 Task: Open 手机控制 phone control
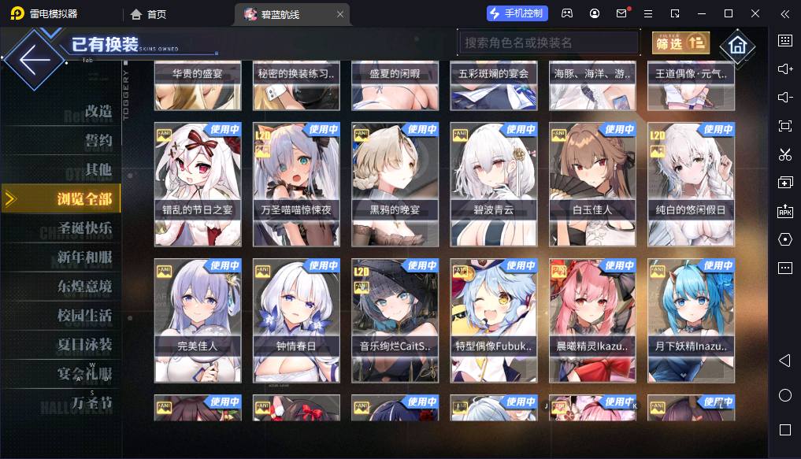pos(517,13)
